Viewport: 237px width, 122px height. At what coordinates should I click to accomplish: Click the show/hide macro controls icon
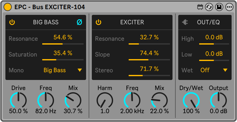200,7
